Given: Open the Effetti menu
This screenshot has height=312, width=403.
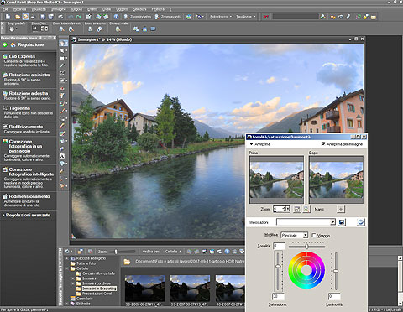Looking at the screenshot, I should point(92,9).
